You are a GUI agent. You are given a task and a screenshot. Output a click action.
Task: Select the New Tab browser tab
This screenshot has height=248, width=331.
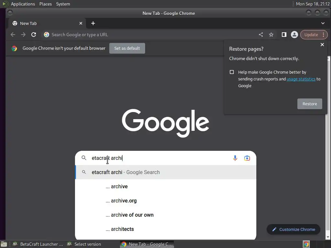pyautogui.click(x=47, y=23)
